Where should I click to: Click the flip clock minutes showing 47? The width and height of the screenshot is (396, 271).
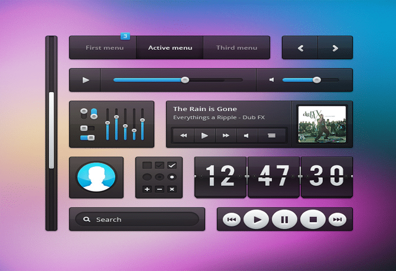pyautogui.click(x=273, y=176)
